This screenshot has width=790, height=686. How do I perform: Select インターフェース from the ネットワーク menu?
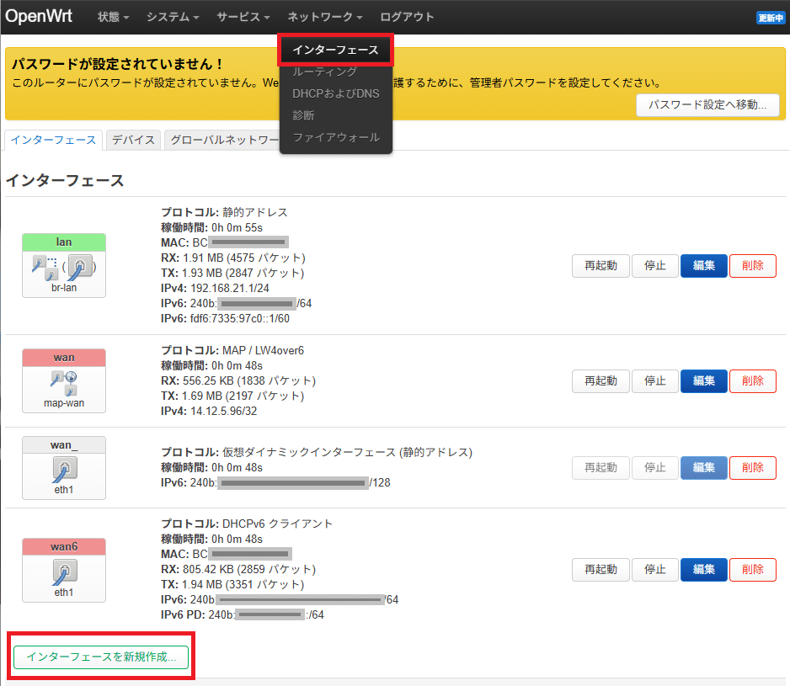[335, 49]
